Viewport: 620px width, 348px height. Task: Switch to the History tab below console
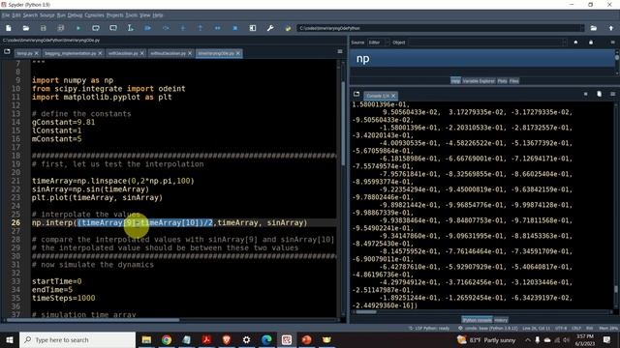[x=501, y=320]
